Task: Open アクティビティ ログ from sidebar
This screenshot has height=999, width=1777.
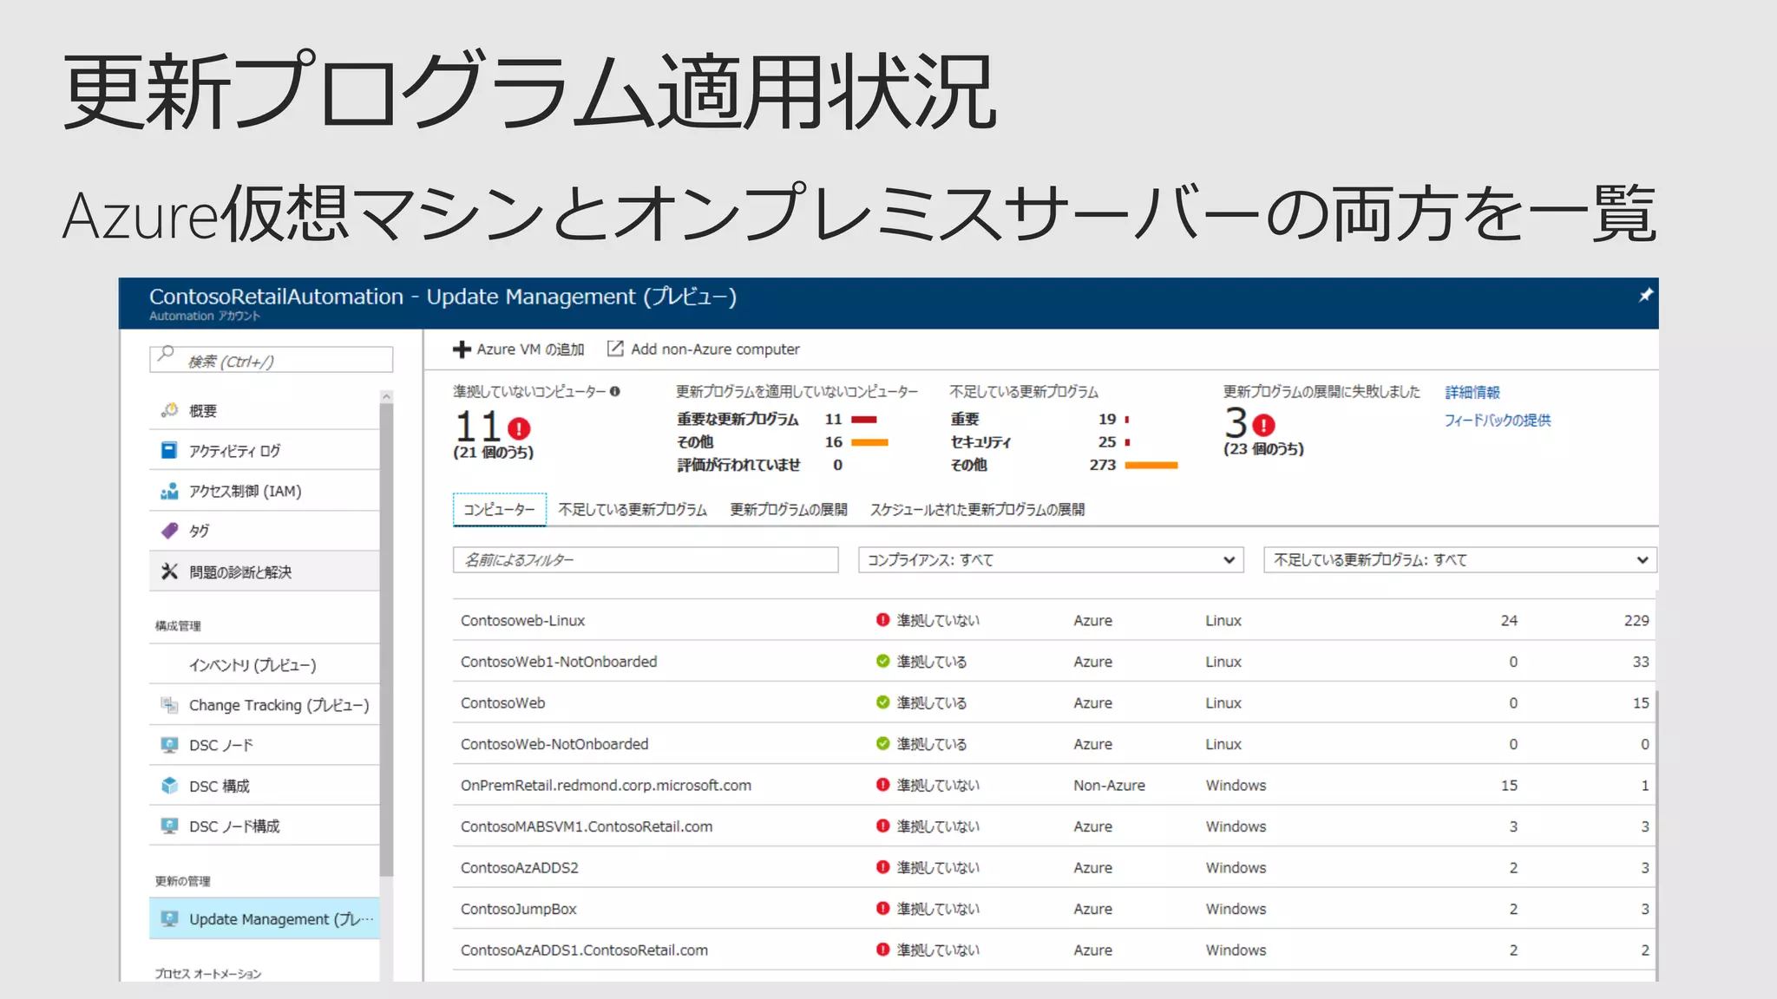Action: (234, 451)
